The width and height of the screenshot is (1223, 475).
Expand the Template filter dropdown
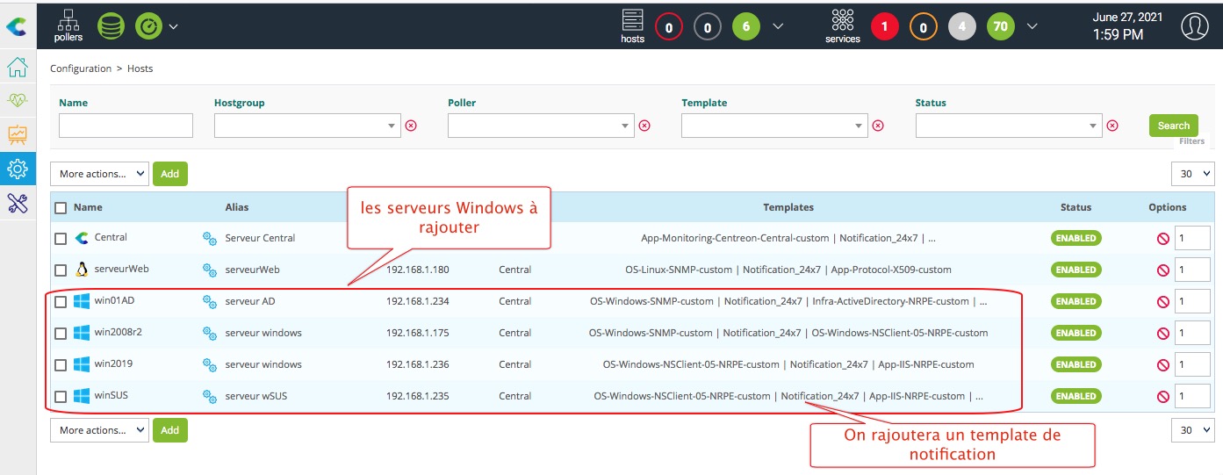(860, 126)
